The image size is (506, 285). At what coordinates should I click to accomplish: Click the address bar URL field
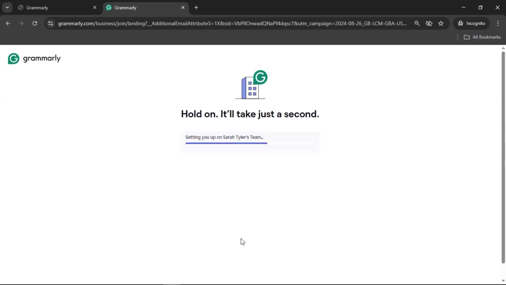[x=232, y=23]
